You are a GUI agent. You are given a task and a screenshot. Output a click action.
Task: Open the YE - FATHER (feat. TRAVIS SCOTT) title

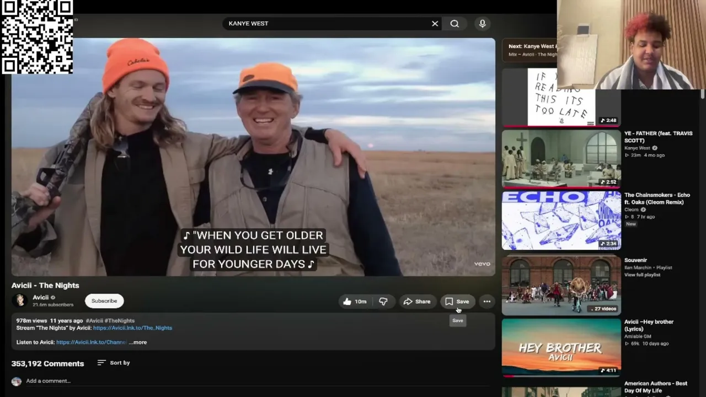coord(658,137)
